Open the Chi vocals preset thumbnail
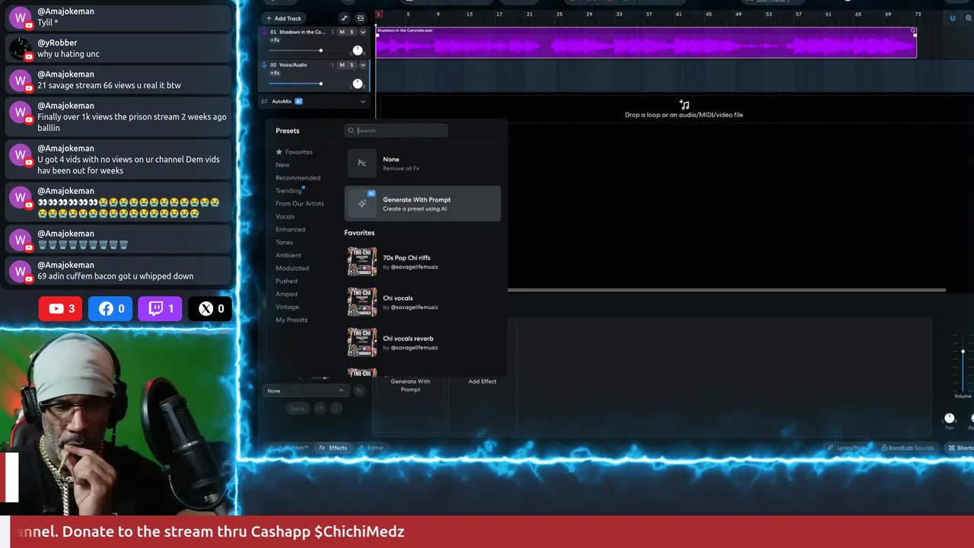Image resolution: width=974 pixels, height=548 pixels. (x=362, y=302)
